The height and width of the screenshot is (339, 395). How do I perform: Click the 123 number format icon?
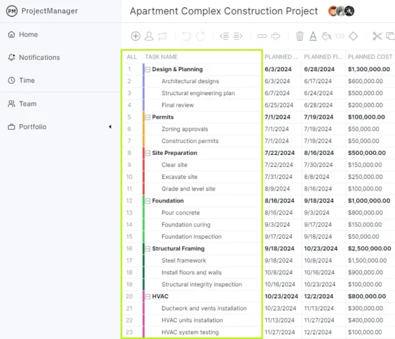point(340,36)
